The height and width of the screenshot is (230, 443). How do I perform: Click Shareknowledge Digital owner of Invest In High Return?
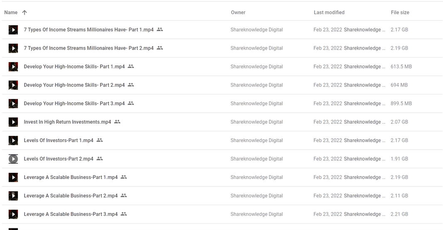click(256, 122)
